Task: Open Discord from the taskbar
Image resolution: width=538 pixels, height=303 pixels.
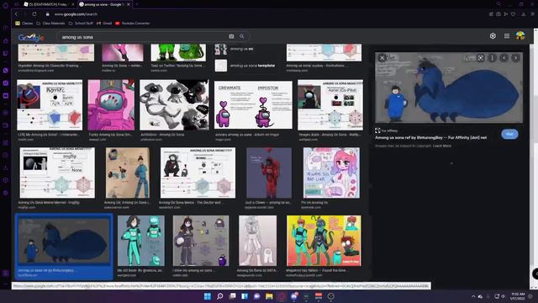Action: (x=294, y=296)
